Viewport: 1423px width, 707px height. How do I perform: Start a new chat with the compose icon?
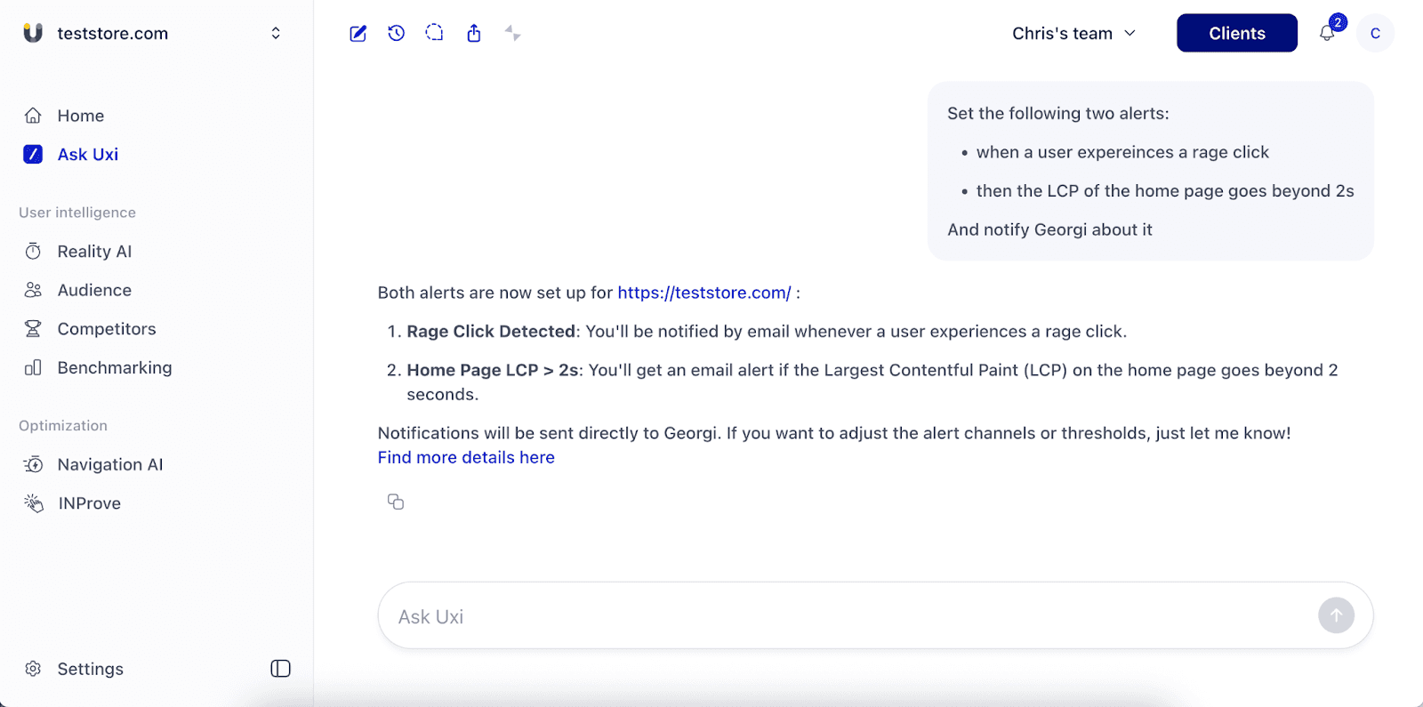point(358,34)
